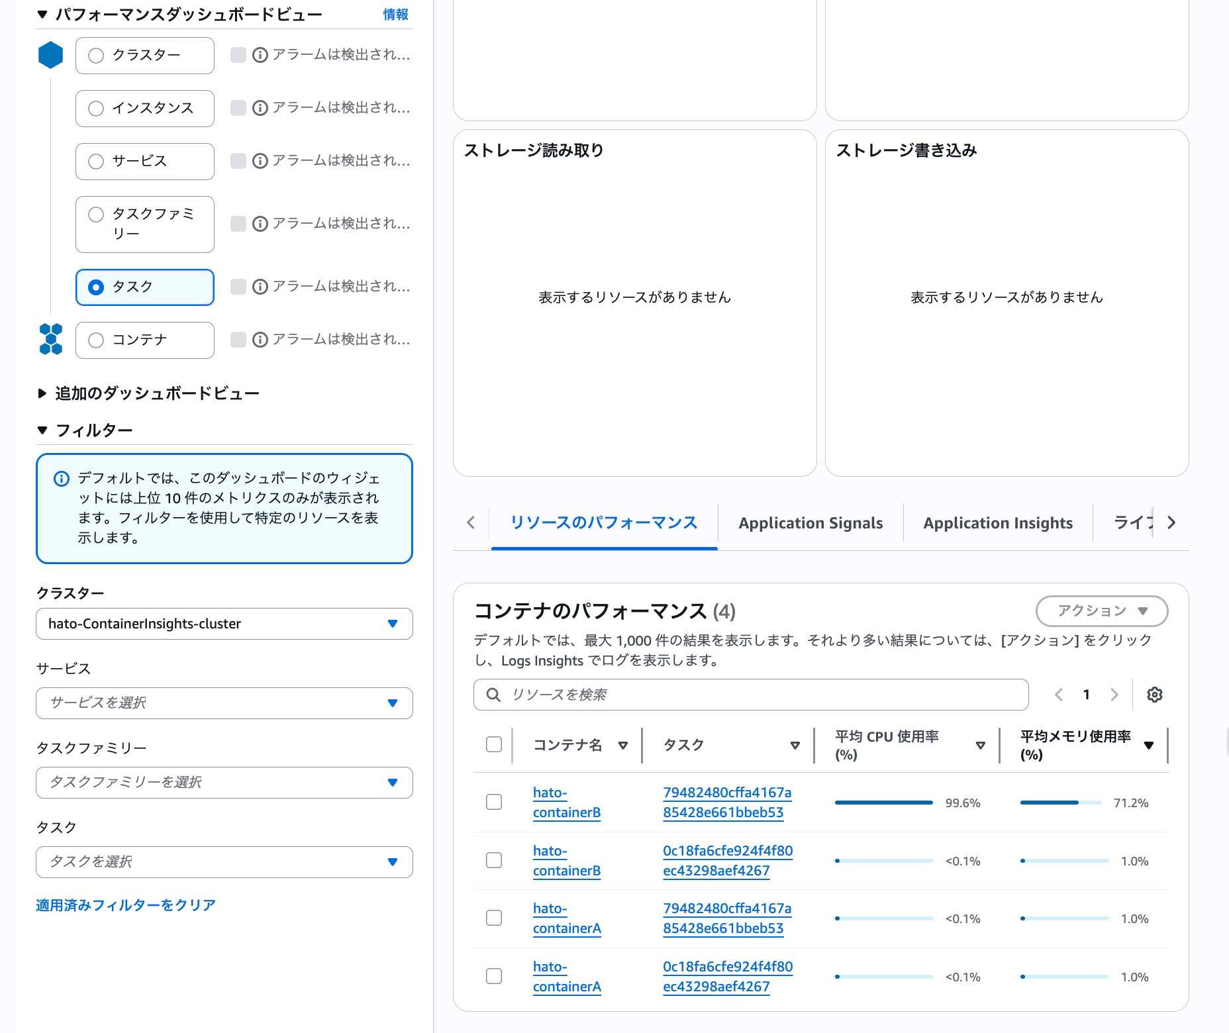Viewport: 1229px width, 1033px height.
Task: Collapse the フィルター section
Action: (42, 430)
